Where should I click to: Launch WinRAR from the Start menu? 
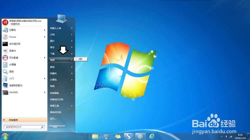[24, 92]
